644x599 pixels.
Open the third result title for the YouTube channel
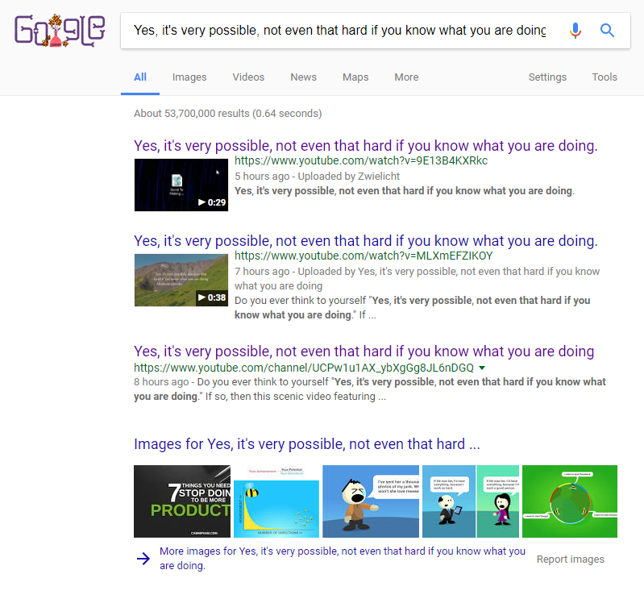364,351
